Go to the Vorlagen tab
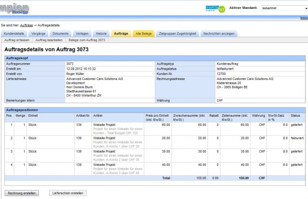 (82, 33)
